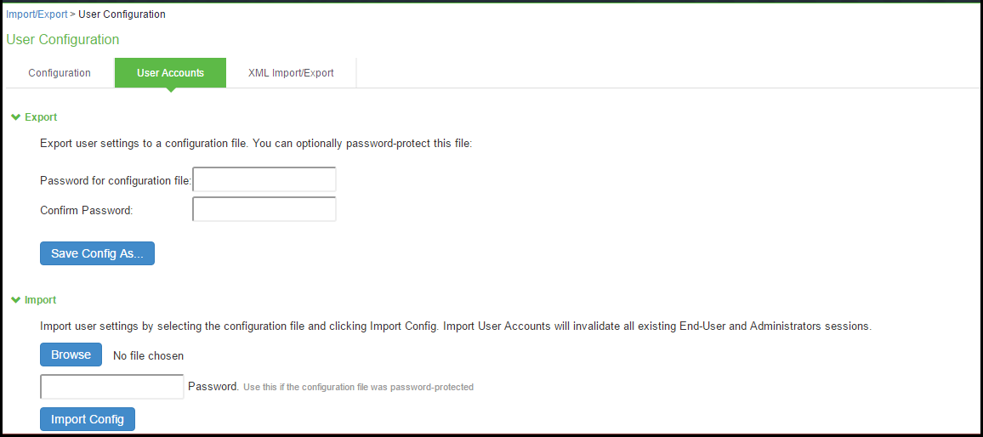Viewport: 983px width, 437px height.
Task: Click Browse to choose a file
Action: (71, 355)
